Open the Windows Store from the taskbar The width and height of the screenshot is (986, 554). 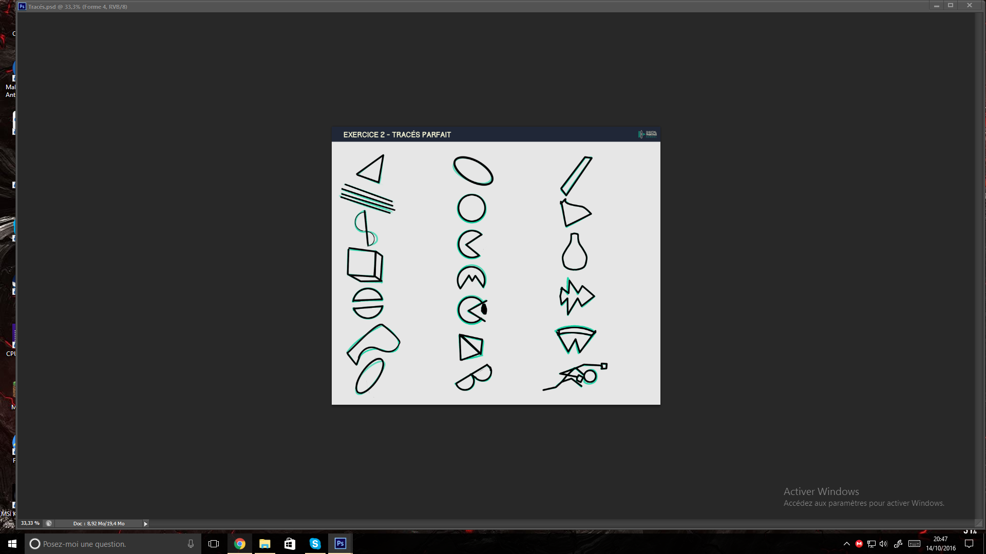(x=289, y=543)
